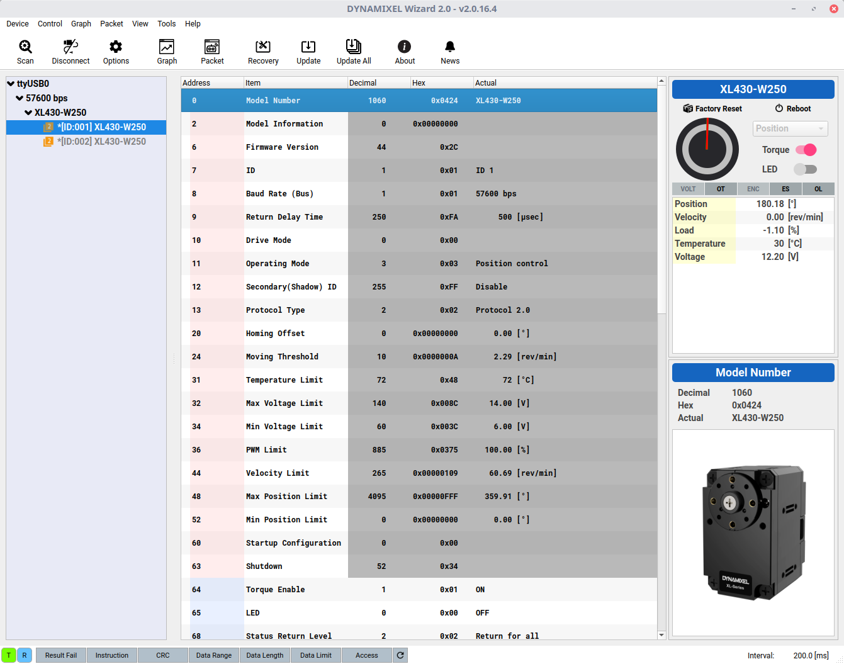Open the Control menu
Viewport: 844px width, 664px height.
50,24
